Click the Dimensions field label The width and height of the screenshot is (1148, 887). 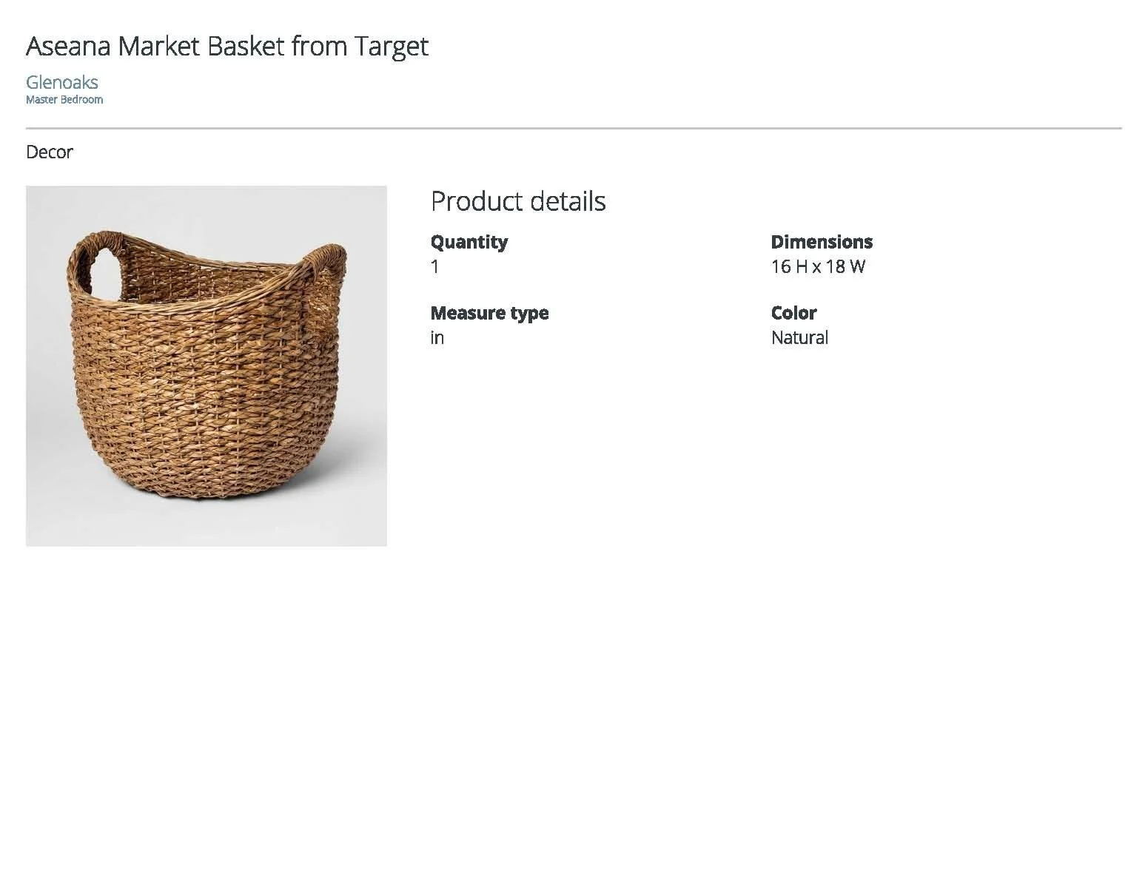click(821, 242)
